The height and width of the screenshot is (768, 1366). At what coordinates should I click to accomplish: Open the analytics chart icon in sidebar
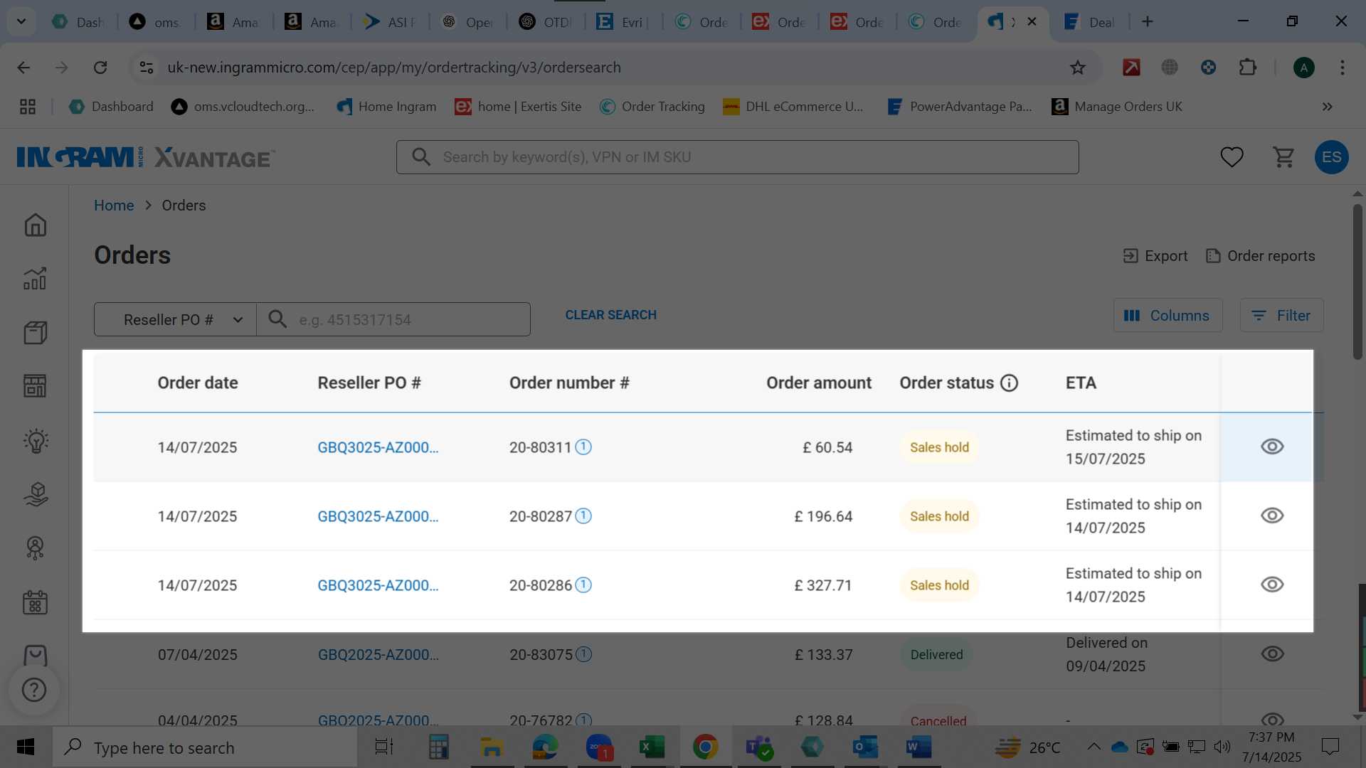point(35,279)
